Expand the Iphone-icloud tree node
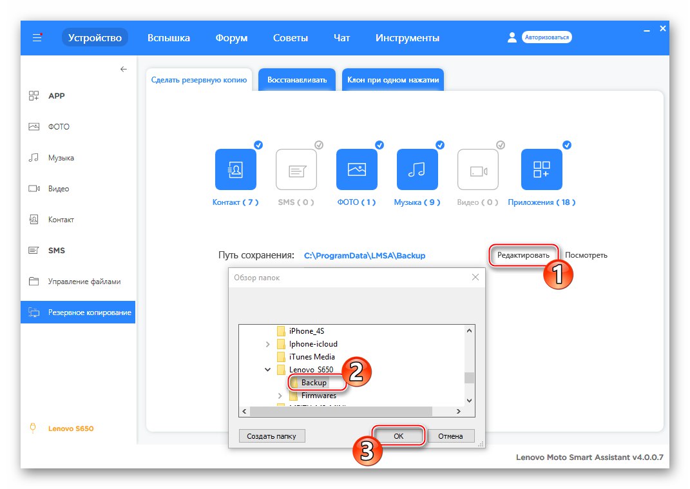The width and height of the screenshot is (690, 489). [267, 344]
